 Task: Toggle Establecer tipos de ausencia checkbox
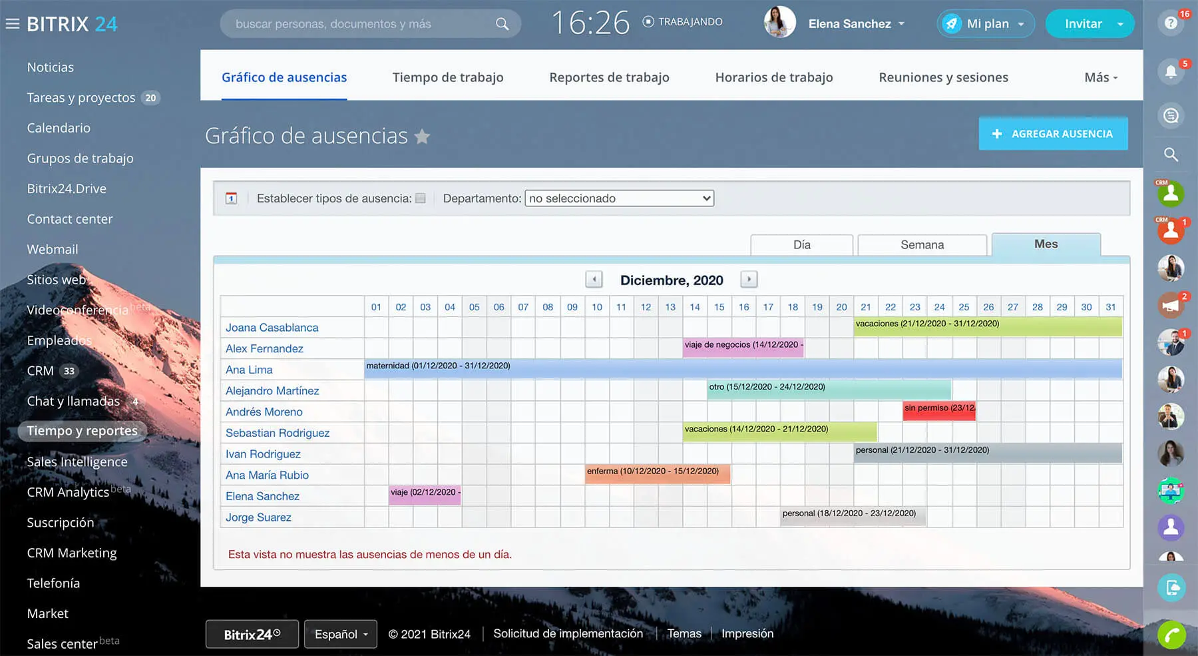tap(420, 198)
